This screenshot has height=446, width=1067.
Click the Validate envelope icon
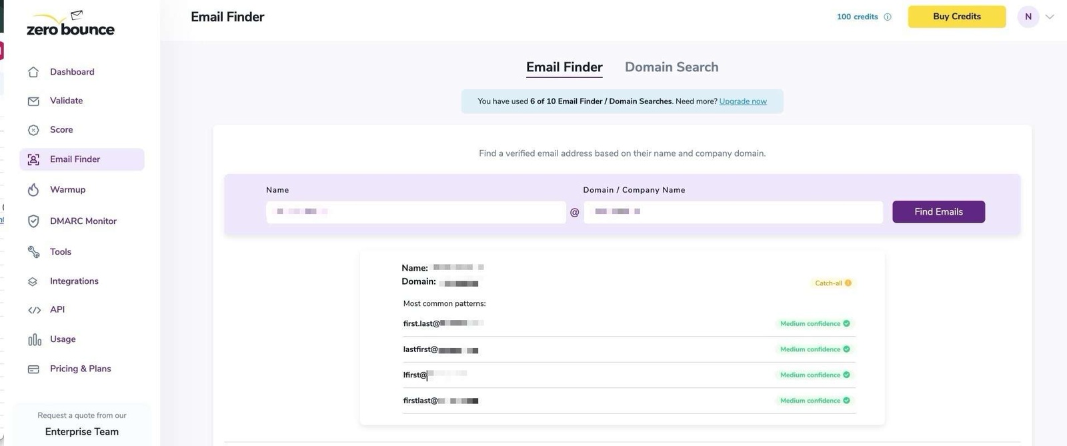coord(33,101)
